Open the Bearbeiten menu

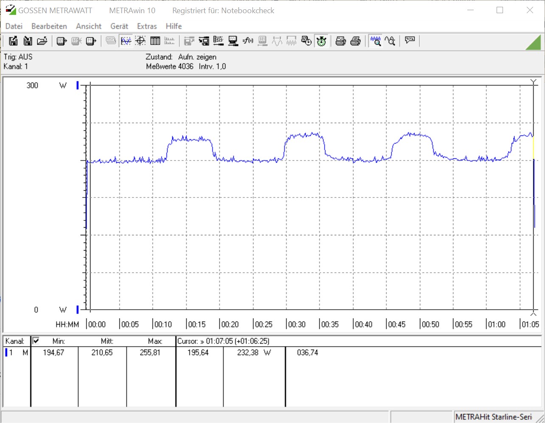[49, 26]
